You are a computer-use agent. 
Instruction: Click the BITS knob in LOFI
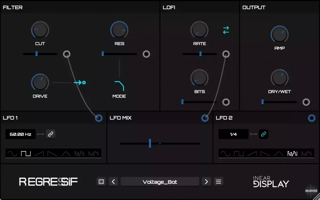199,78
